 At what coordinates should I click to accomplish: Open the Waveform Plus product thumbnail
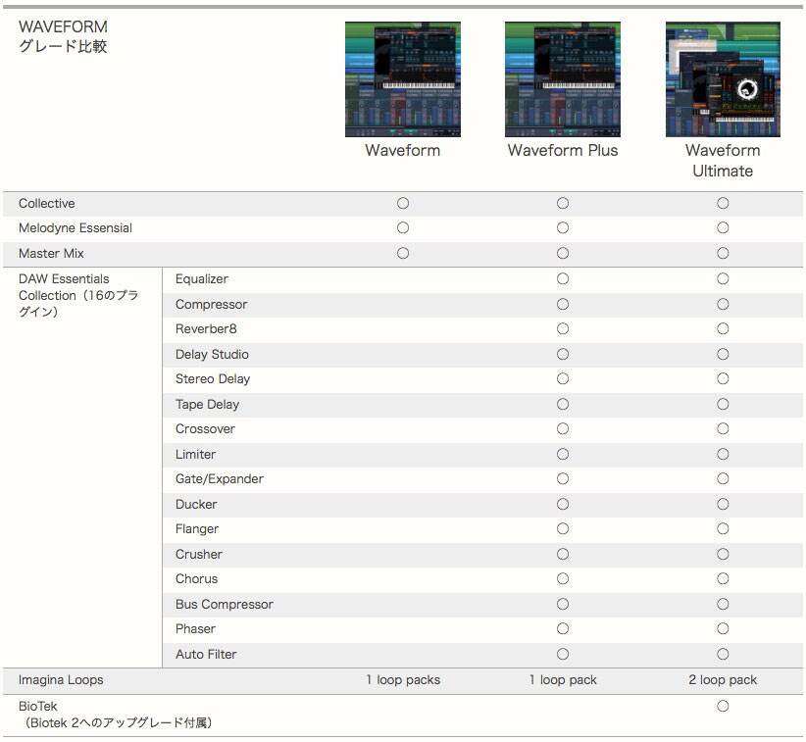point(563,79)
